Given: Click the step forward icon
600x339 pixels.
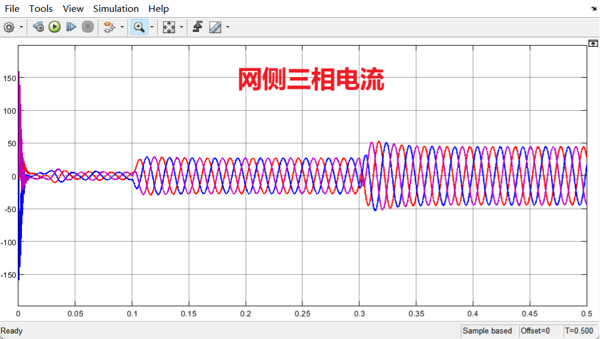Looking at the screenshot, I should coord(71,27).
